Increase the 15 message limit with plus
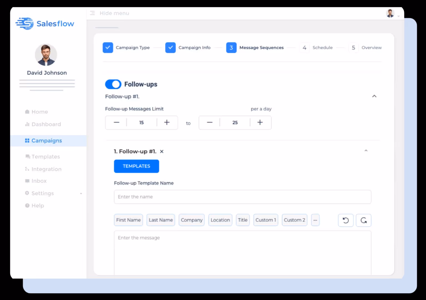Screen dimensions: 426x300 [167, 122]
